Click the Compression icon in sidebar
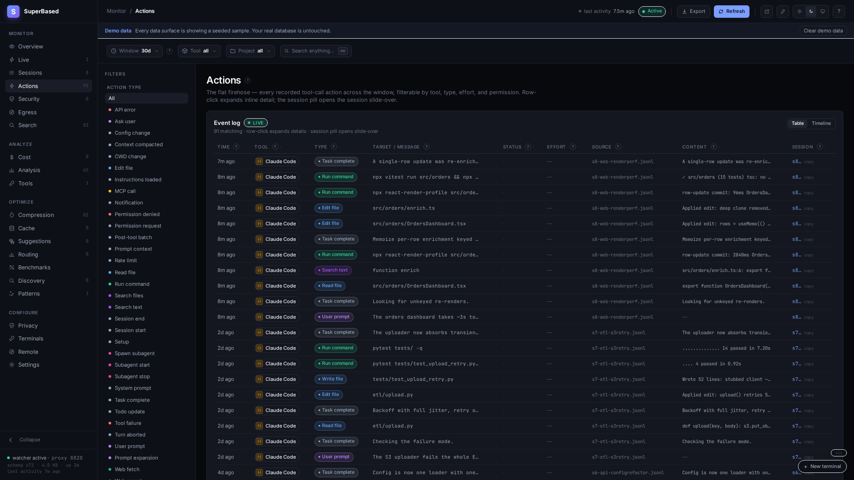Screen dimensions: 854x480 click(12, 215)
